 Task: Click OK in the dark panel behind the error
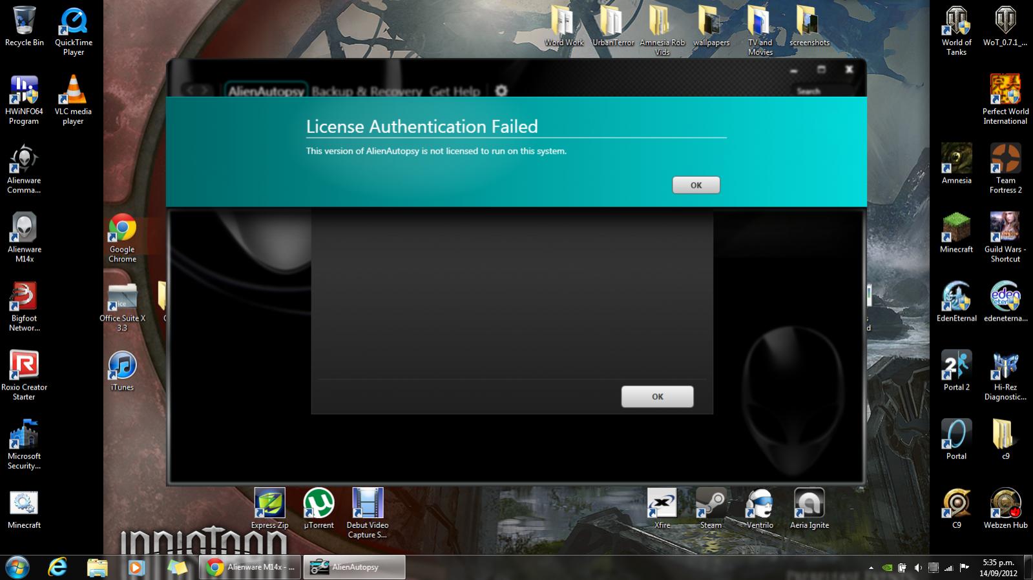click(x=657, y=397)
